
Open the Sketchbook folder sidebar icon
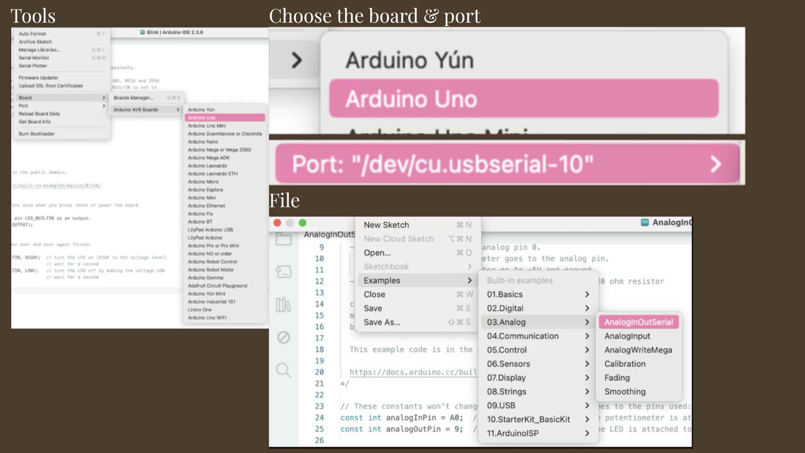283,240
